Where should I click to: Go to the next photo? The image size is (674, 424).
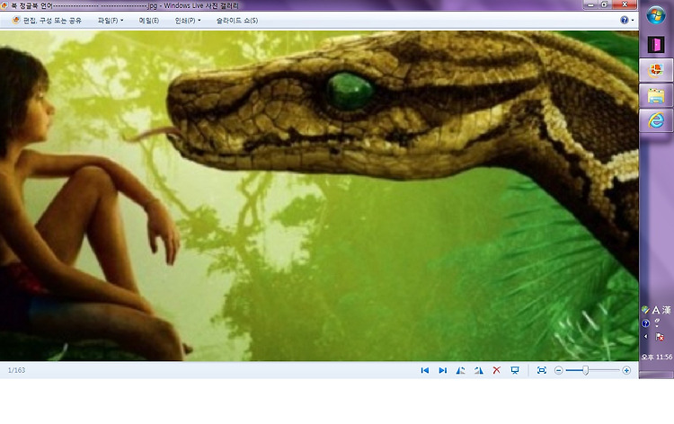tap(442, 370)
